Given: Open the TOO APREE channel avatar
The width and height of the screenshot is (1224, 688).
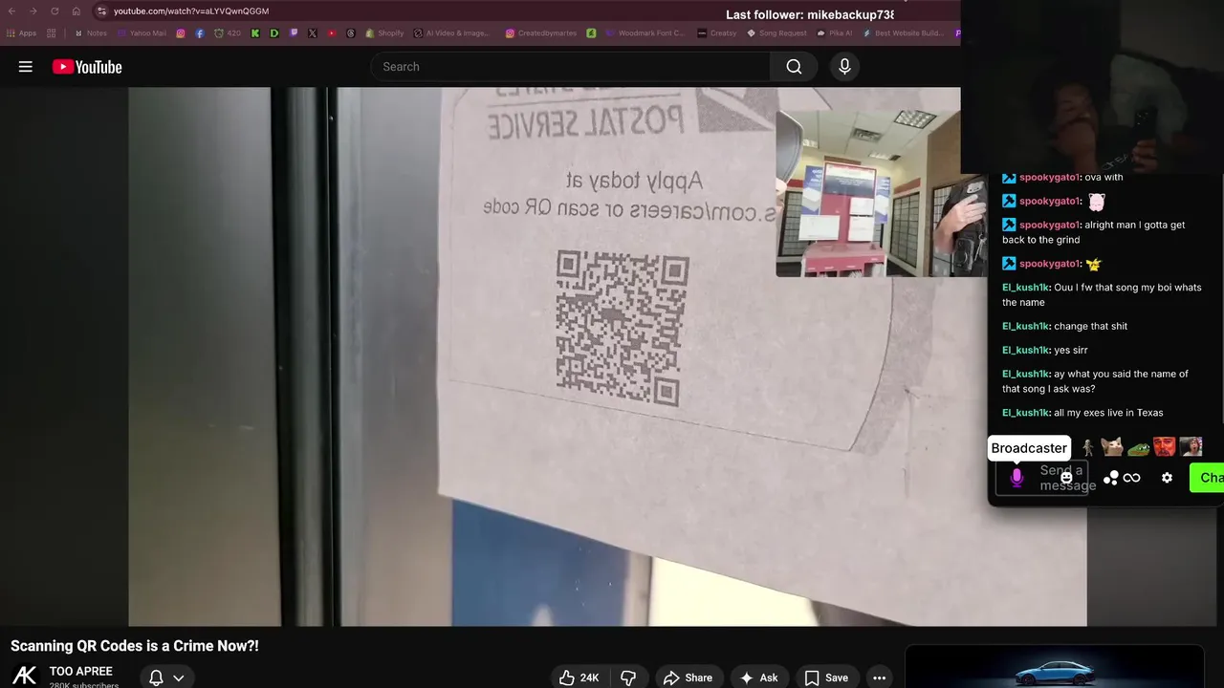Looking at the screenshot, I should point(25,676).
